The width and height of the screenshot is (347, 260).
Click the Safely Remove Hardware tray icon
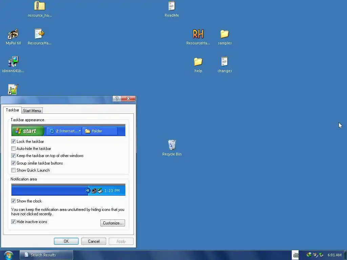321,255
